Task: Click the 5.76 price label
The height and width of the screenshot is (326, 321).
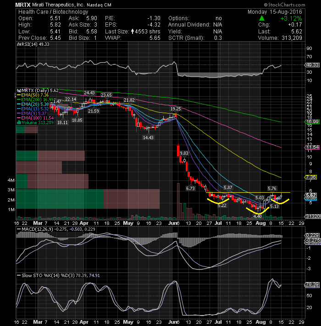Action: 272,188
